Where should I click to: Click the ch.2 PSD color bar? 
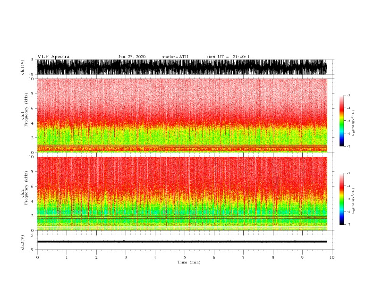341,199
